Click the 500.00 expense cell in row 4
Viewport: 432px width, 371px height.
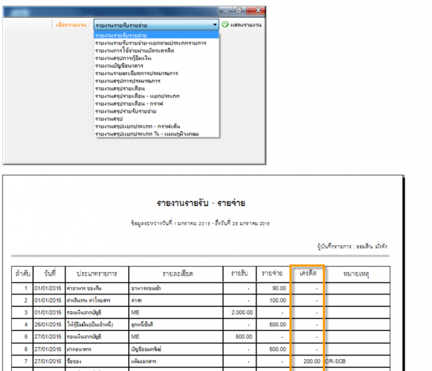[272, 324]
